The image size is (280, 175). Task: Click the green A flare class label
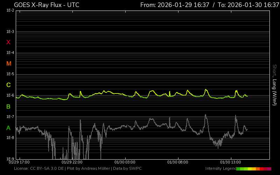point(8,128)
